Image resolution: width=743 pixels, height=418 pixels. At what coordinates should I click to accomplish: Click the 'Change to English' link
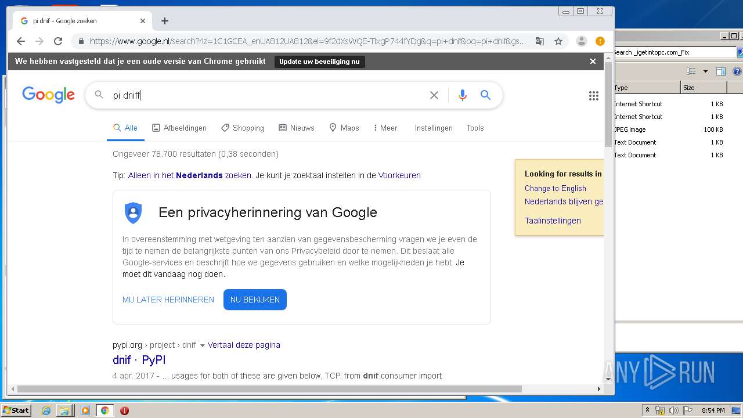(x=556, y=188)
